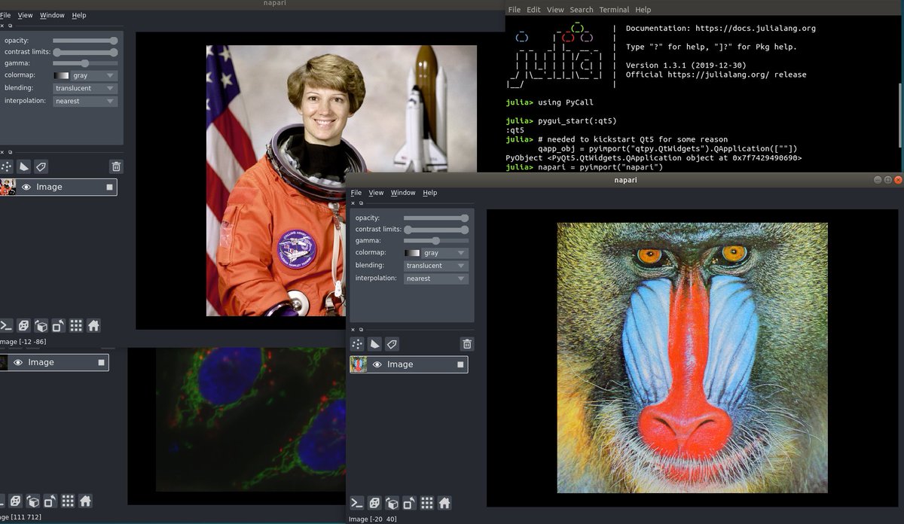This screenshot has width=904, height=524.
Task: Add a new labels layer in the mandrill window
Action: 392,344
